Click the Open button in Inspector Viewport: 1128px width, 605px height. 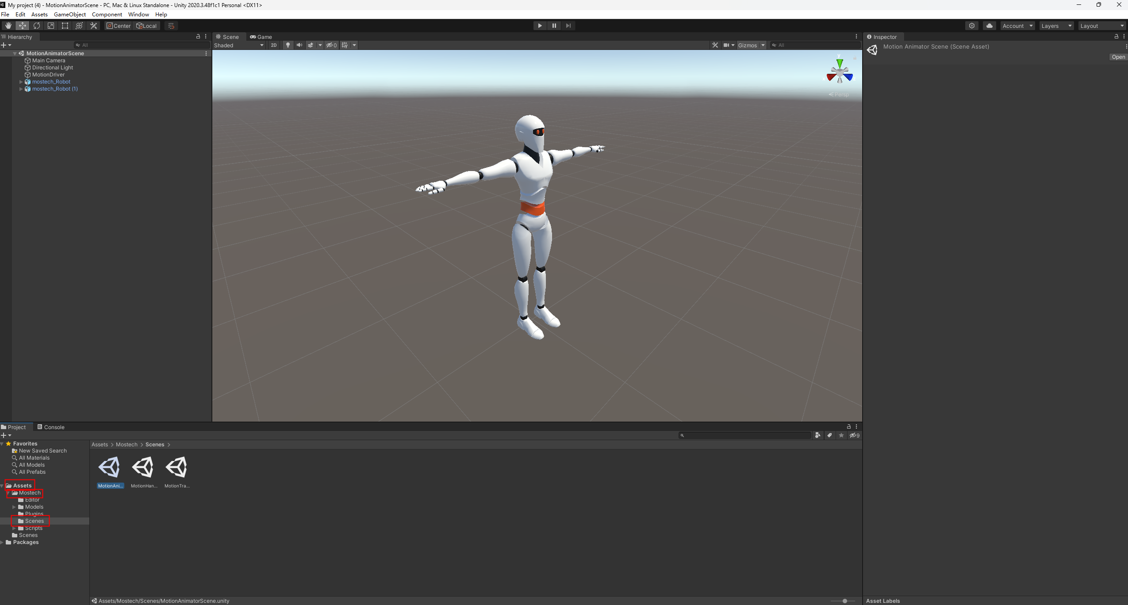1118,57
